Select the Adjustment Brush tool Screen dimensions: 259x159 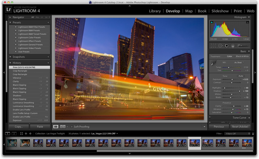point(243,45)
